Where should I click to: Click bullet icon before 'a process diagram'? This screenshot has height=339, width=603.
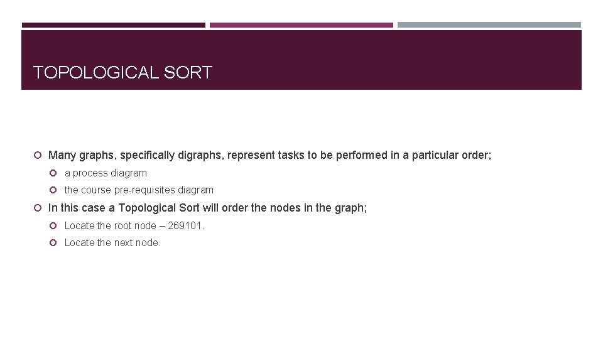[53, 173]
